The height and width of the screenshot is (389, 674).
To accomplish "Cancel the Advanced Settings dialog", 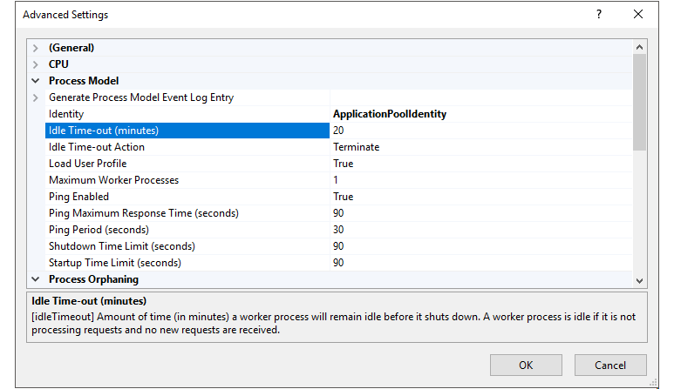I will (610, 365).
